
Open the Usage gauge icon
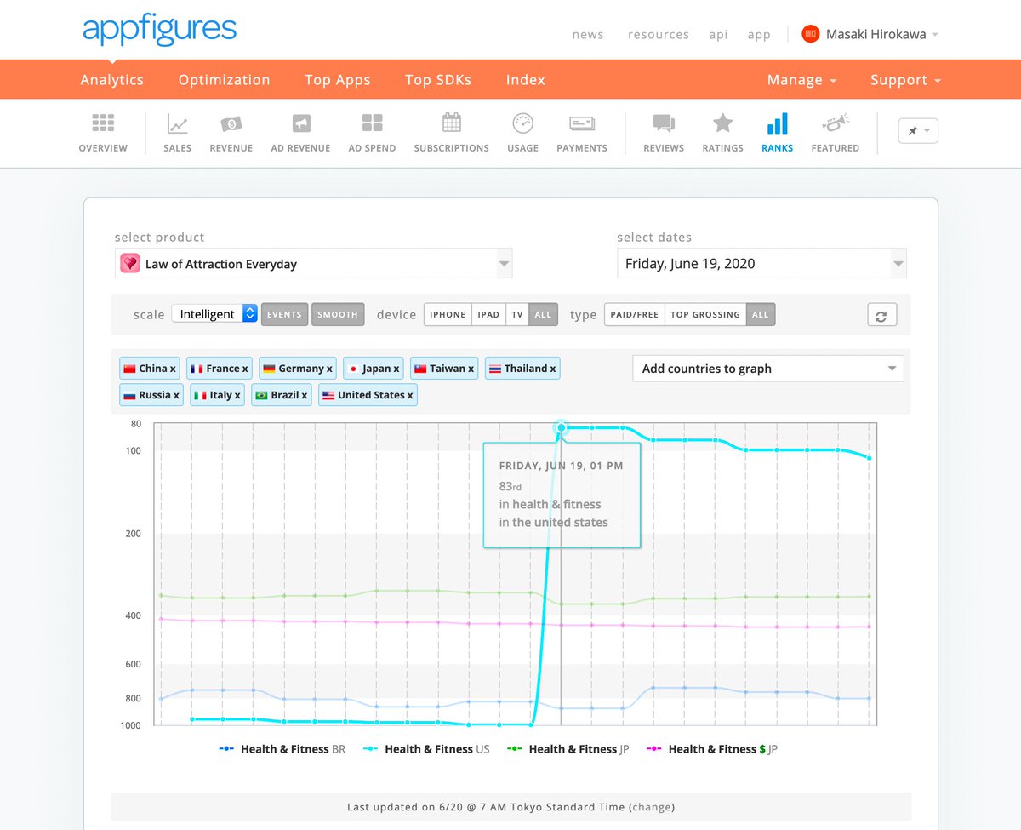point(522,123)
